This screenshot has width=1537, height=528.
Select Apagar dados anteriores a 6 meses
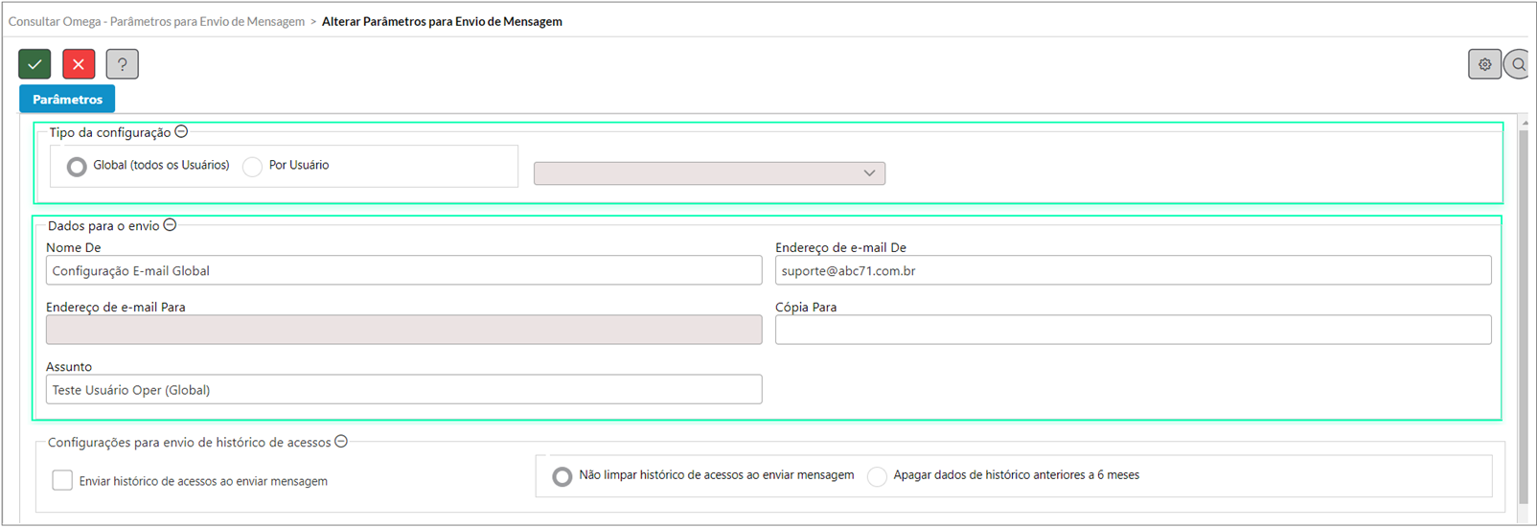(x=877, y=476)
